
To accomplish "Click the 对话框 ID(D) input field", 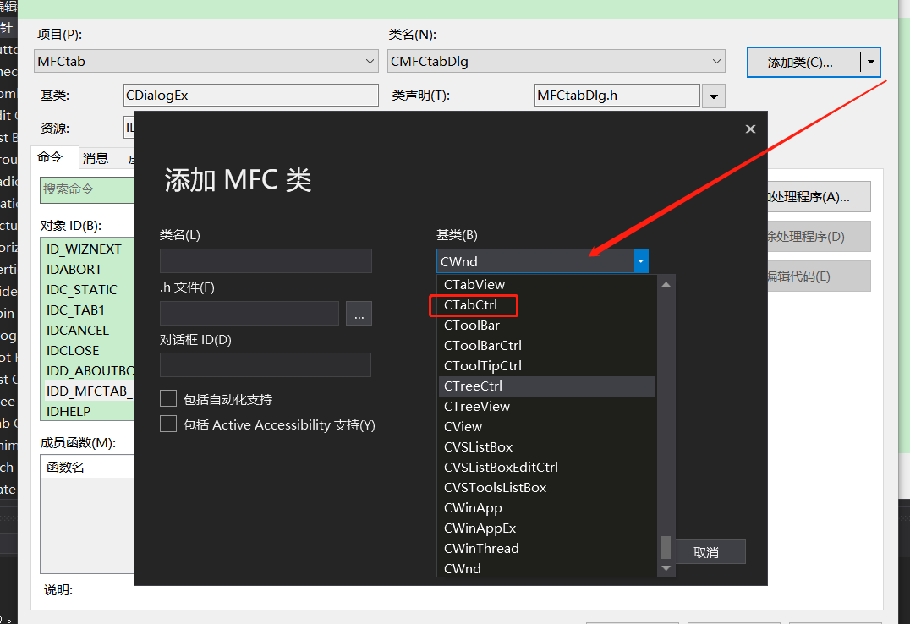I will point(266,364).
